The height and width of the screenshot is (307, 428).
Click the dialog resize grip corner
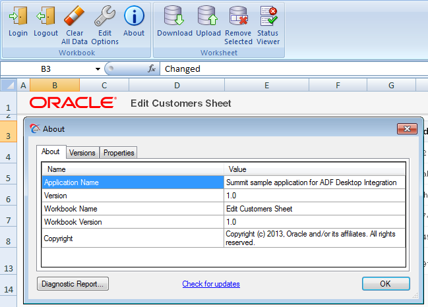[415, 295]
